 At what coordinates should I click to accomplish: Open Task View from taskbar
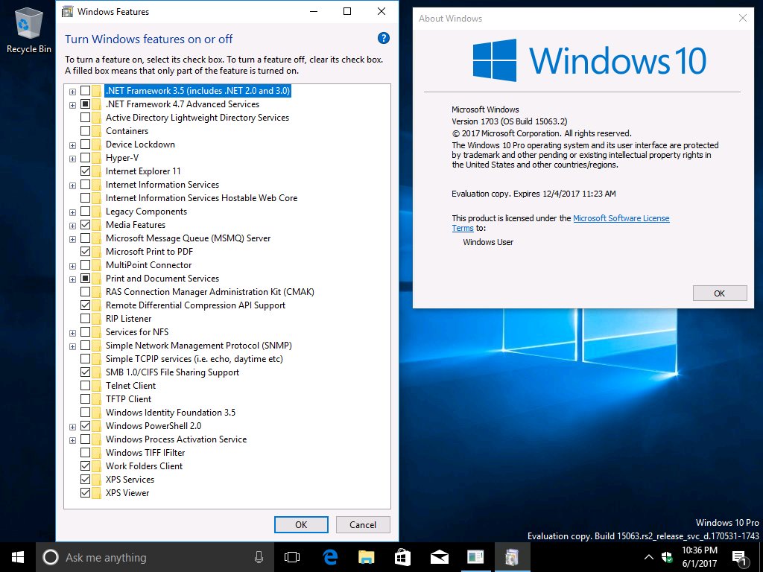292,557
